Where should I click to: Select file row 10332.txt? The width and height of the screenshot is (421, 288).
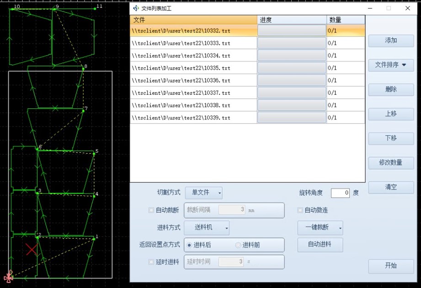(247, 31)
